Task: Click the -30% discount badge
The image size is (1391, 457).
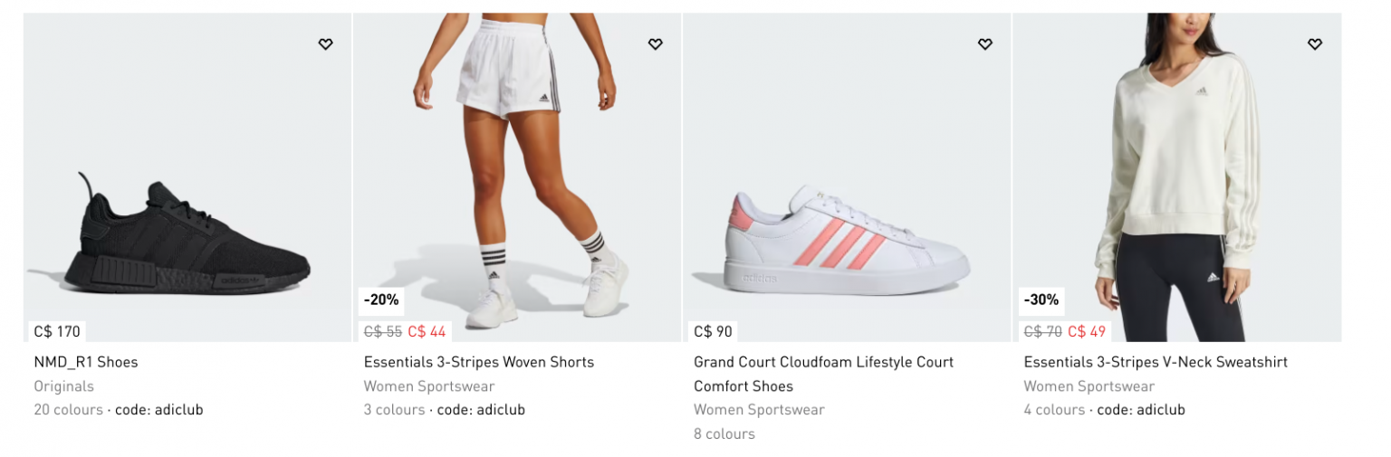Action: tap(1041, 300)
